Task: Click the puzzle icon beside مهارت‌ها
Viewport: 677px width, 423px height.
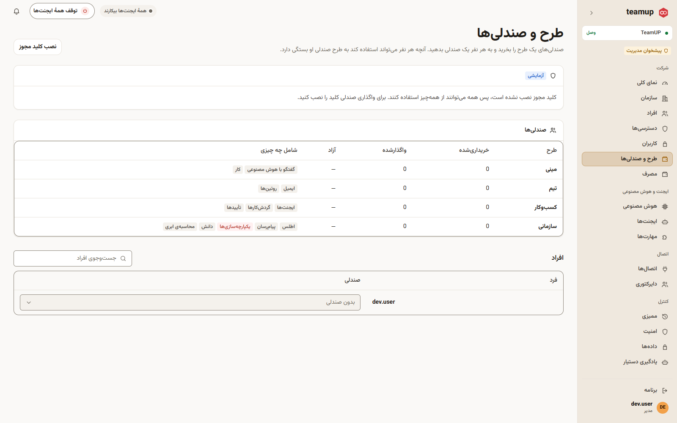Action: coord(665,237)
